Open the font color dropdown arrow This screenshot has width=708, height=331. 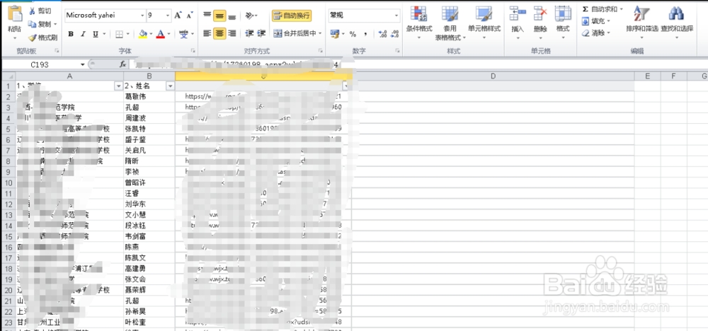169,34
